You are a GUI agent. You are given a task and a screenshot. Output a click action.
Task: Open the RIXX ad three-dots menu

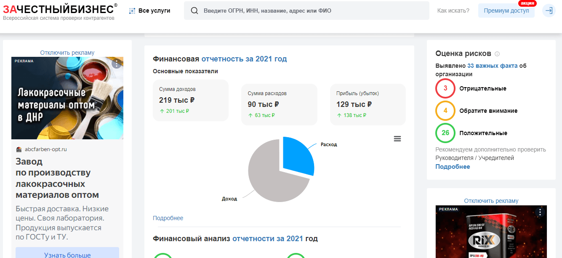(x=540, y=212)
